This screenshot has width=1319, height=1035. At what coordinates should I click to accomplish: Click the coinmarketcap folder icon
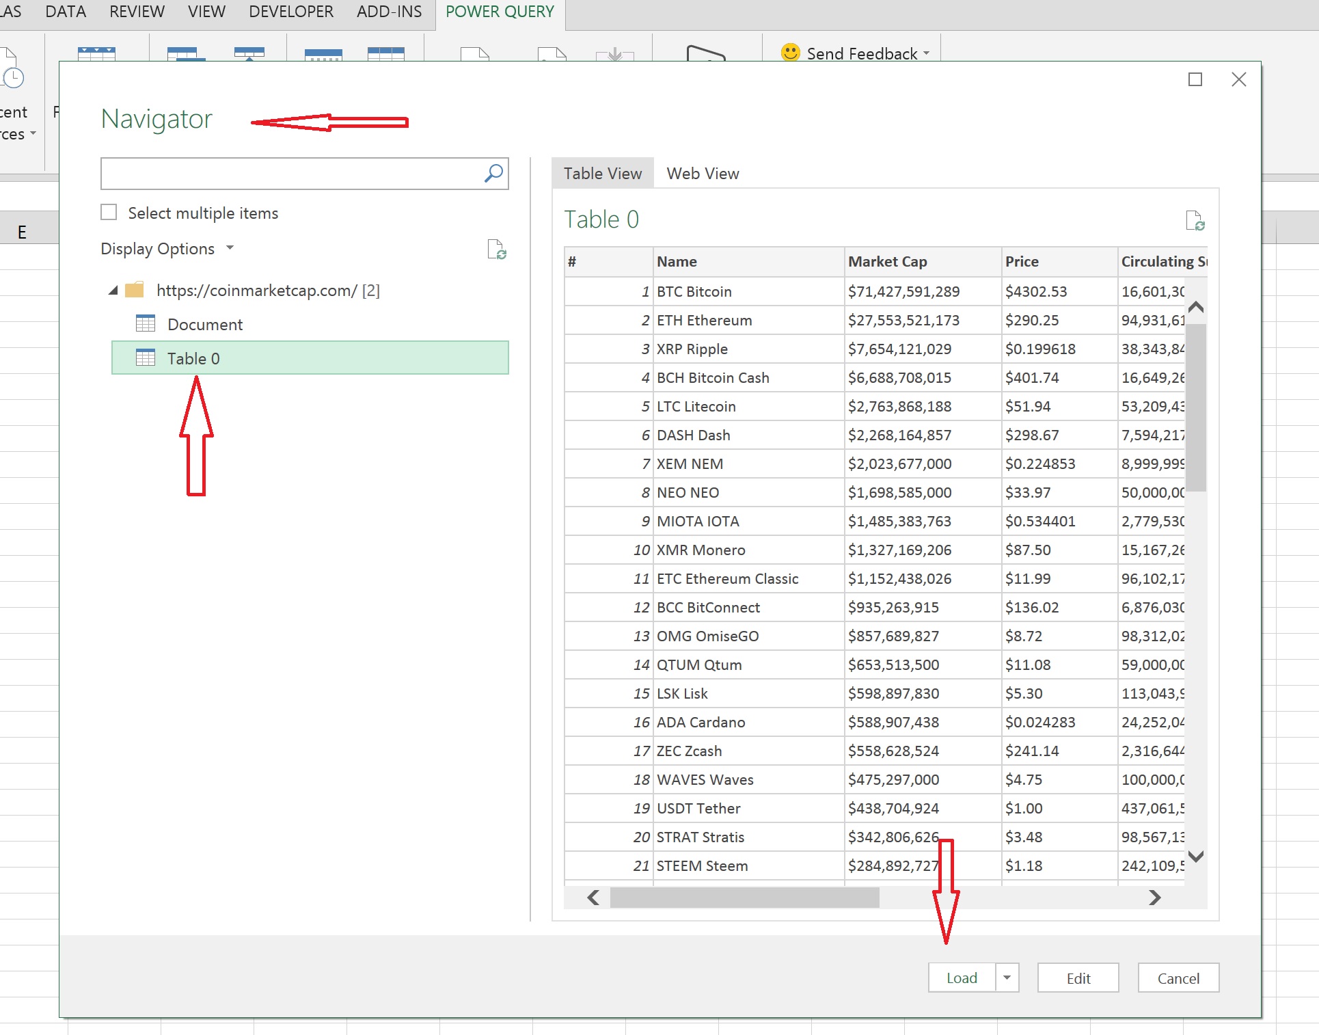135,290
